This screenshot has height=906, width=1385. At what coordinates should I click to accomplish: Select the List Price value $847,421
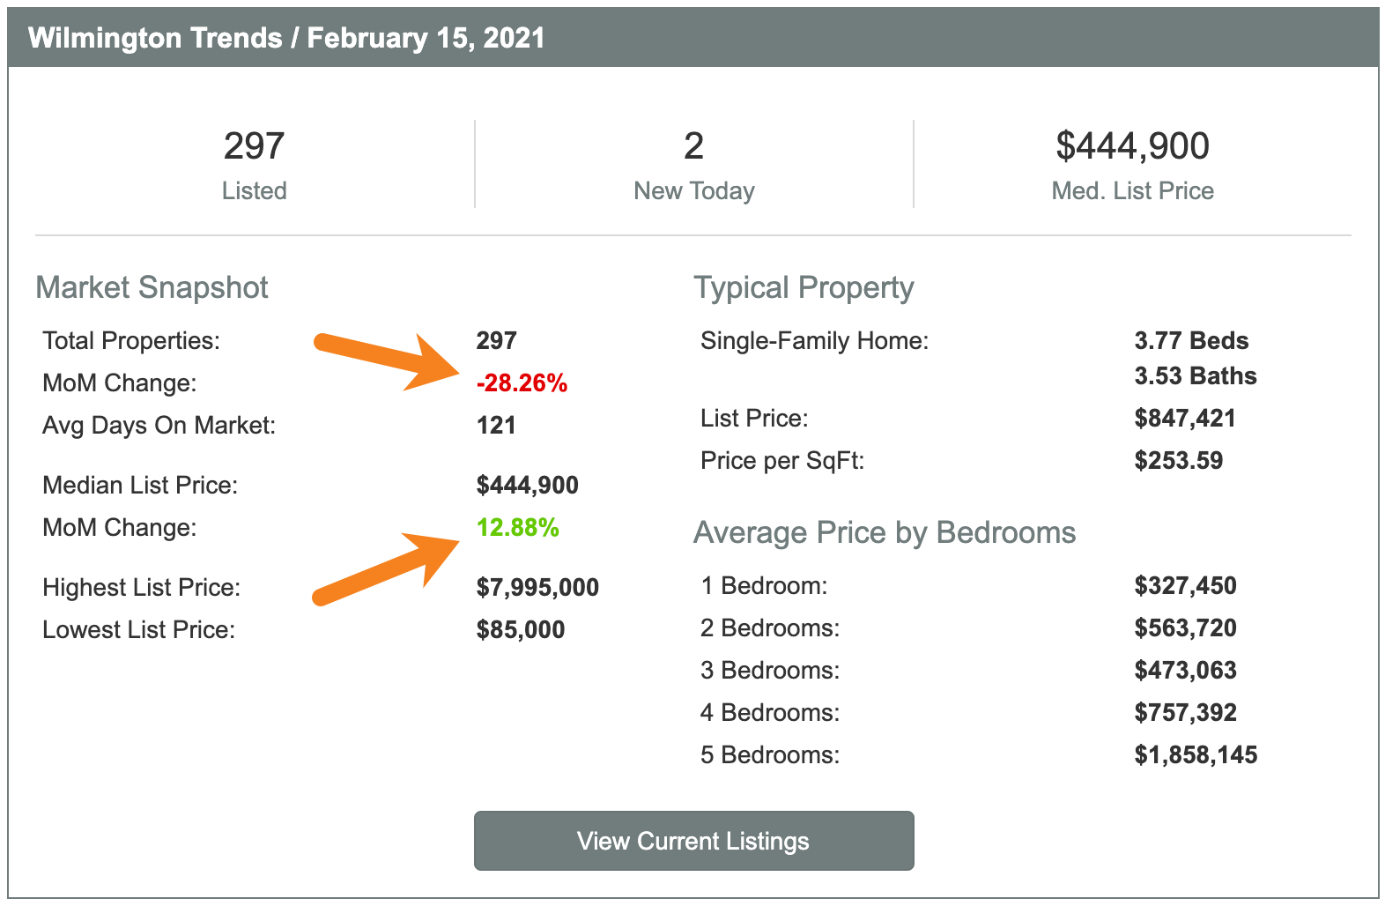click(1185, 419)
